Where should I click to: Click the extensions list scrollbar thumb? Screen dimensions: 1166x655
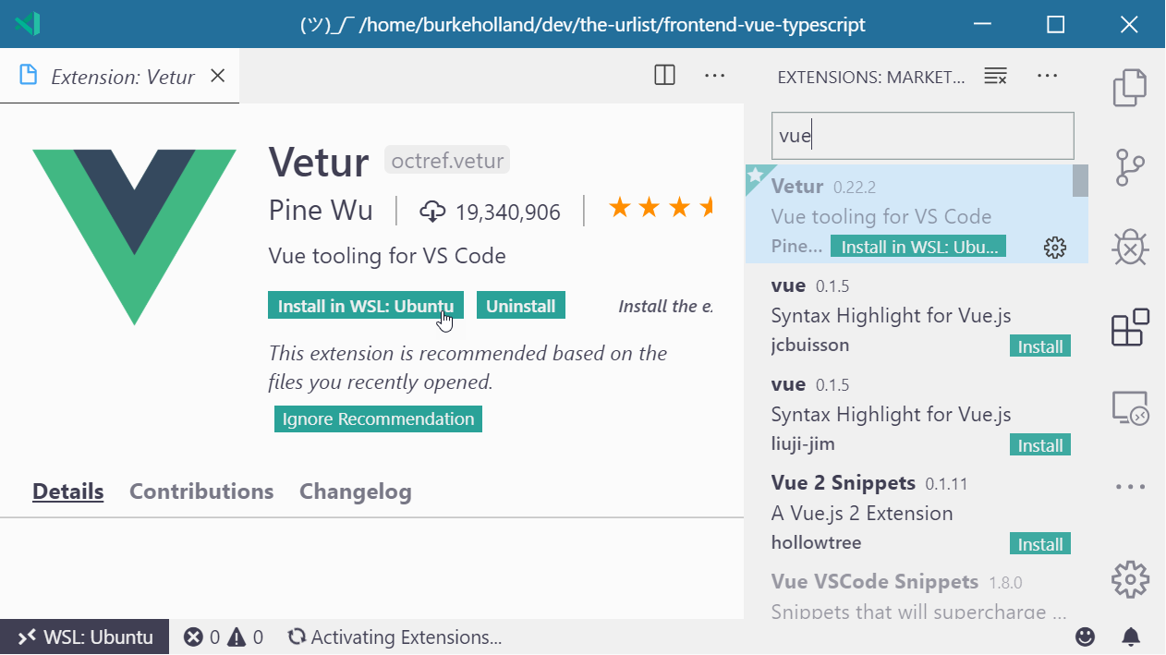[1080, 181]
